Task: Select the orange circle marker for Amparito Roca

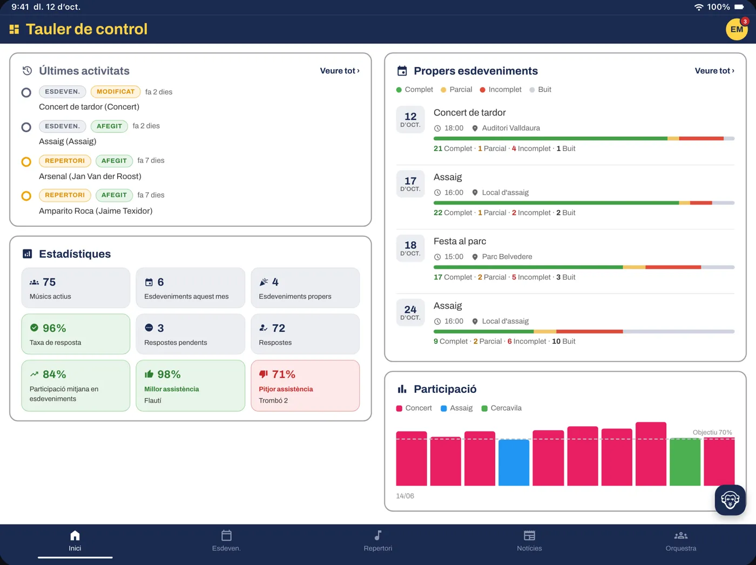Action: point(26,196)
